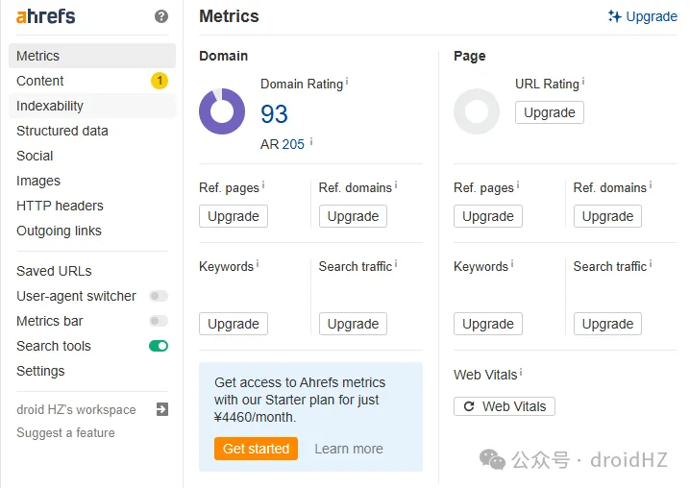The height and width of the screenshot is (488, 690).
Task: Select Structured data in sidebar
Action: coord(62,131)
